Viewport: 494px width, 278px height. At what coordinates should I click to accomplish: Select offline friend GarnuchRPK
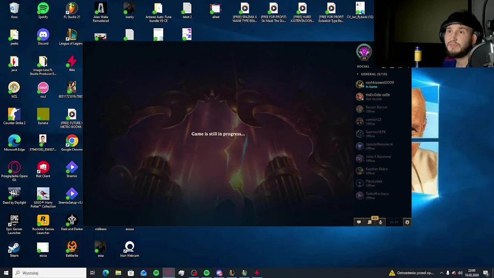point(382,134)
